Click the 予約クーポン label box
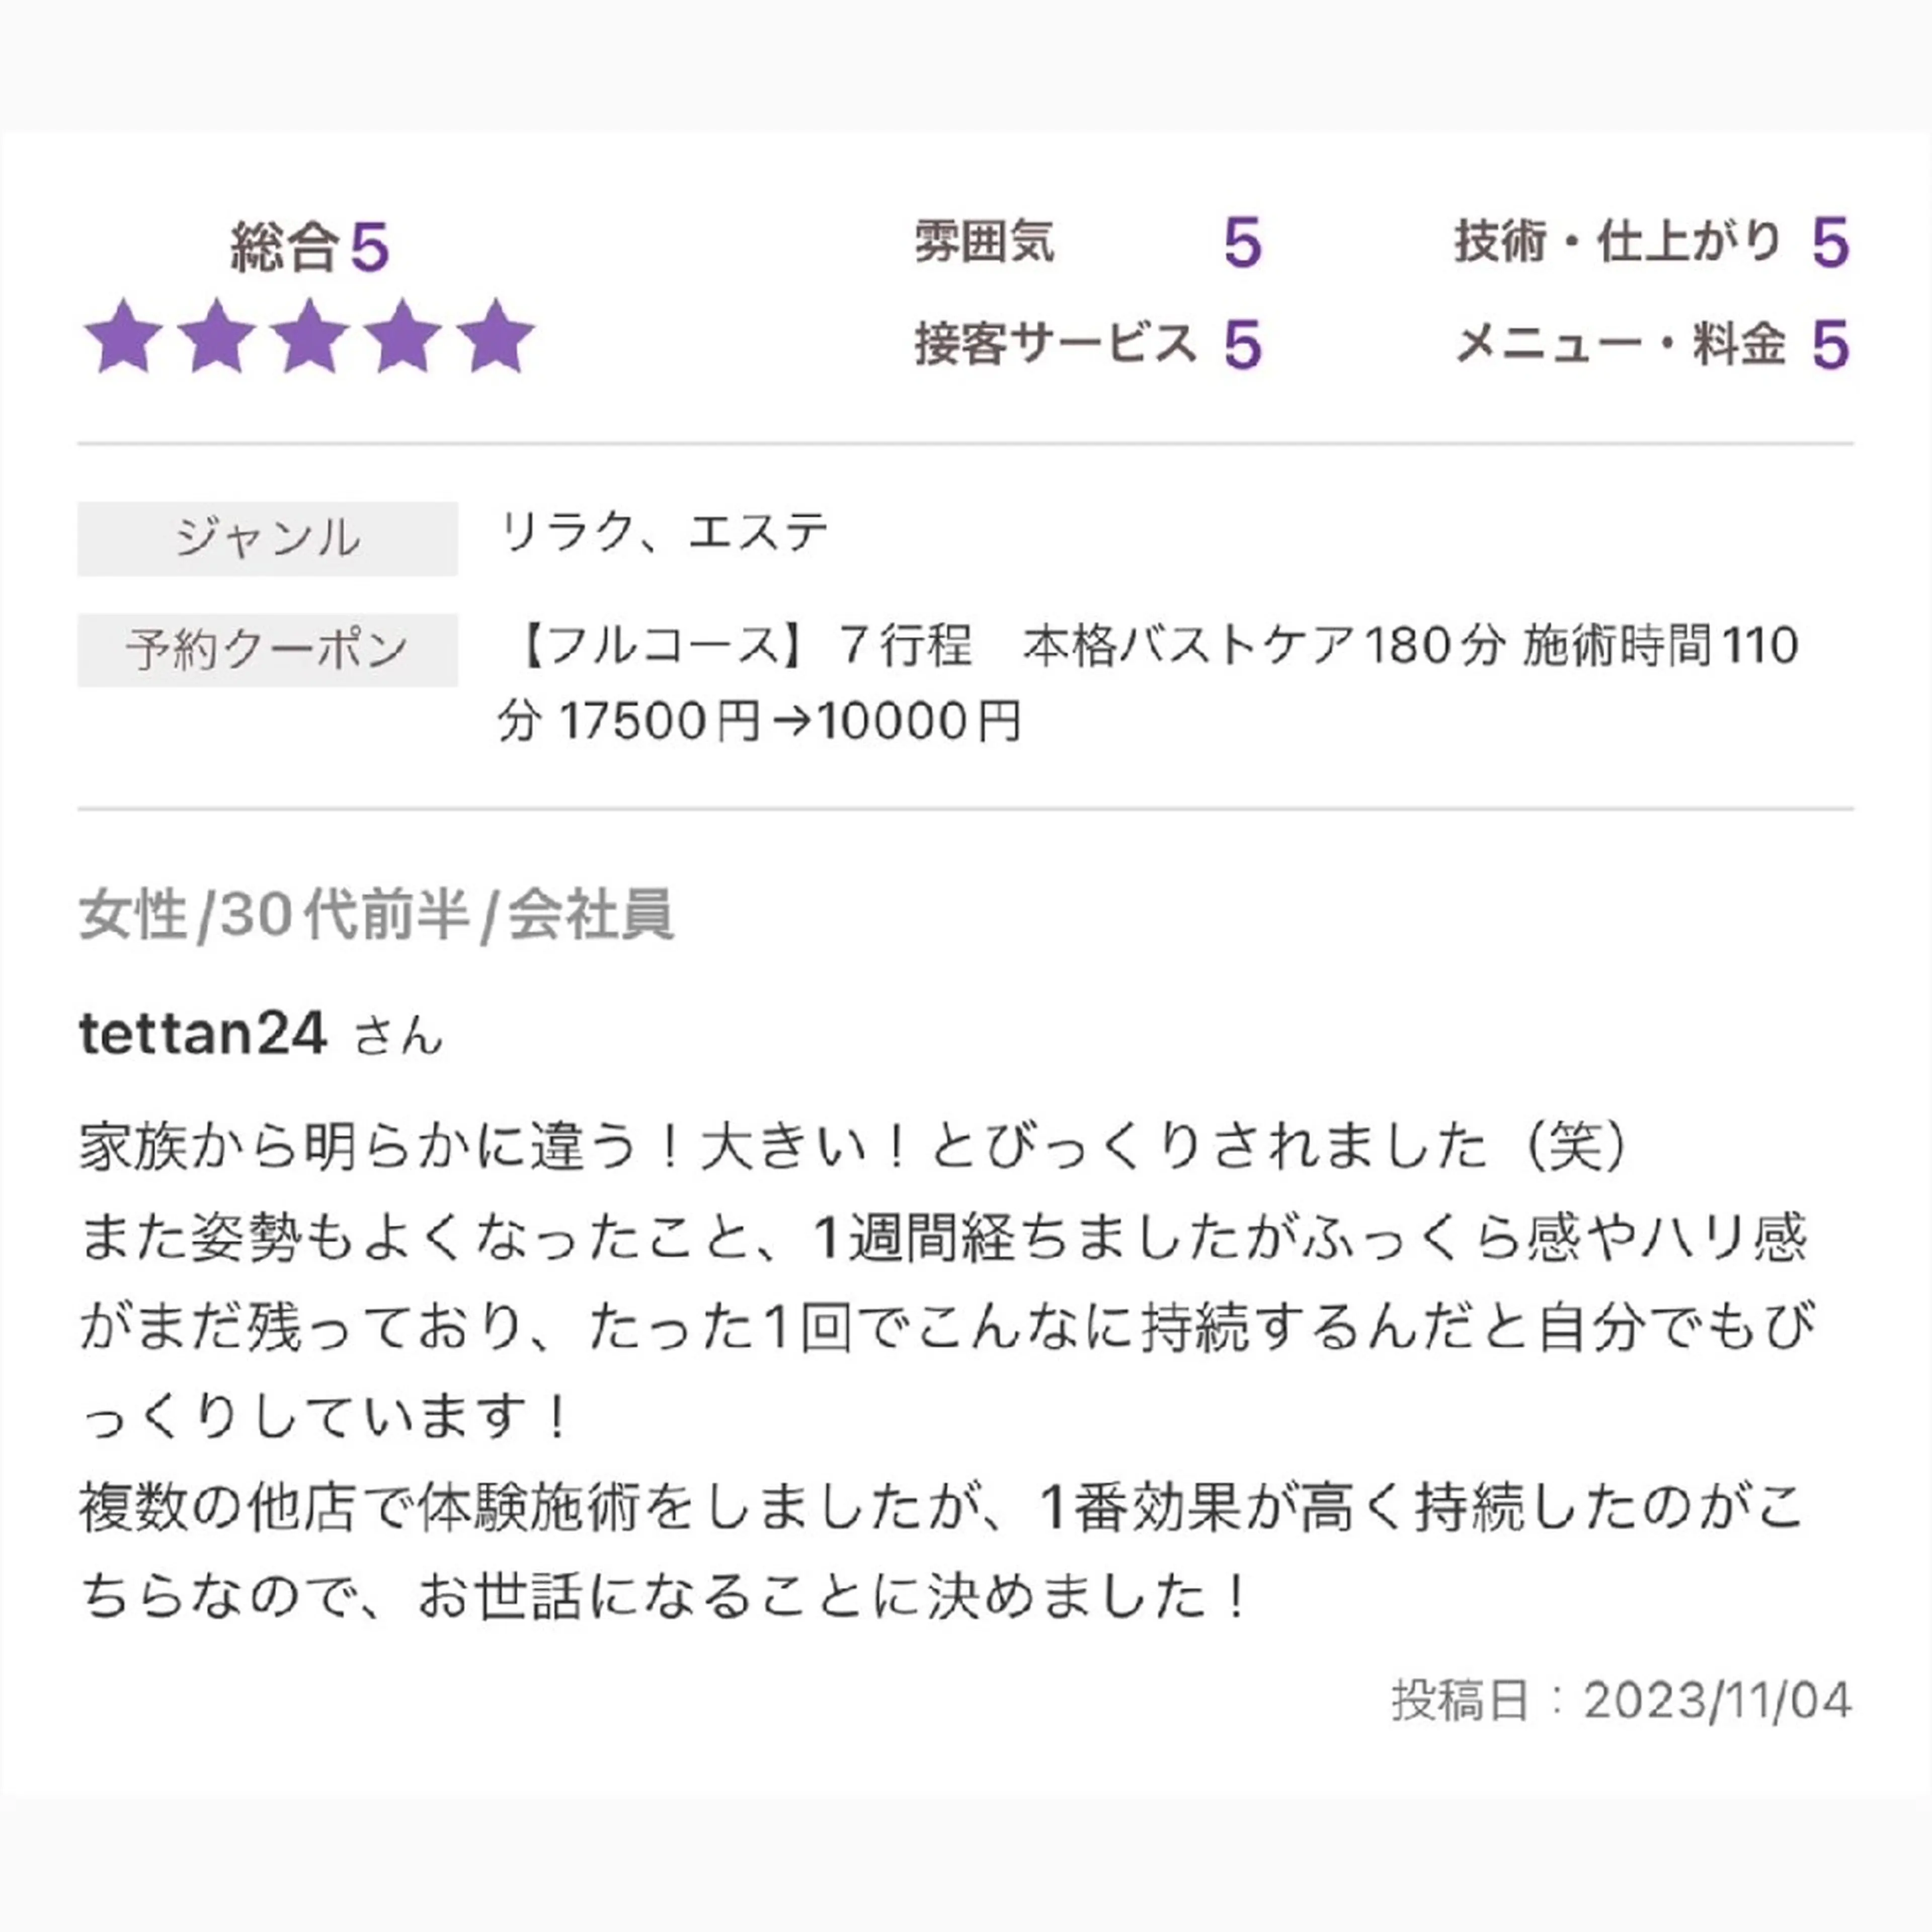1932x1932 pixels. pos(267,650)
